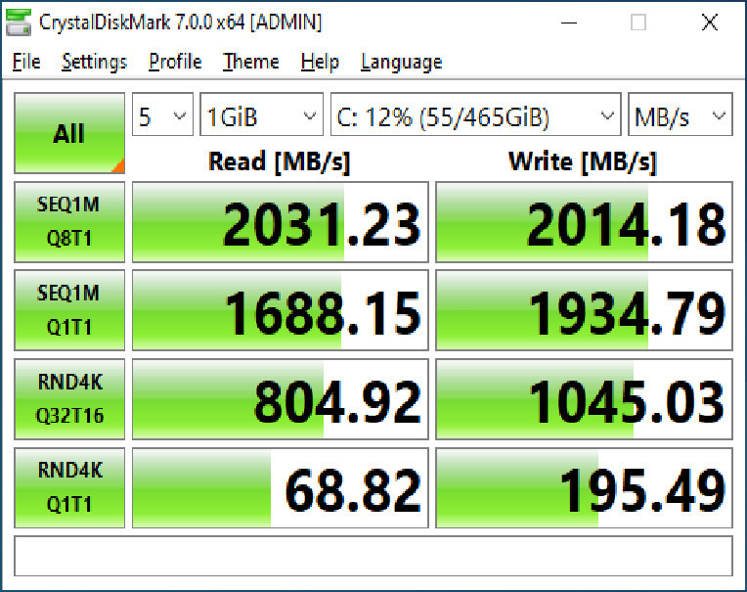Expand the test count dropdown showing 5
The width and height of the screenshot is (747, 592).
(162, 114)
